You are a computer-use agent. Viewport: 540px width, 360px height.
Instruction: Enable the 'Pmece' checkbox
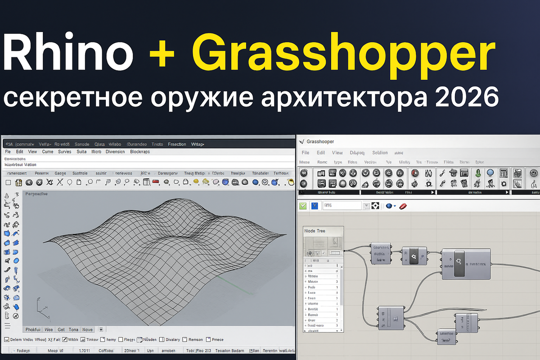pos(208,340)
